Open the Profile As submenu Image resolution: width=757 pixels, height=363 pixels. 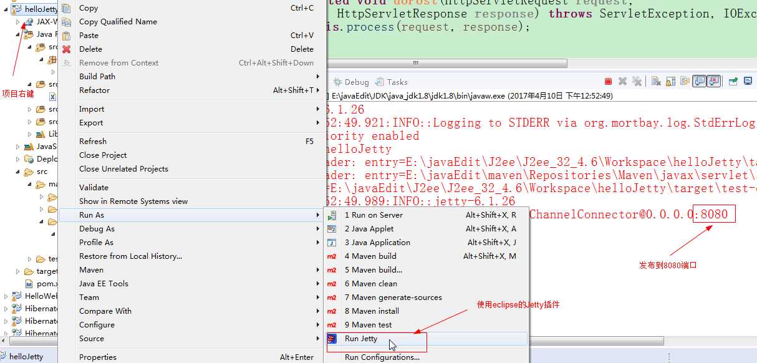(191, 243)
